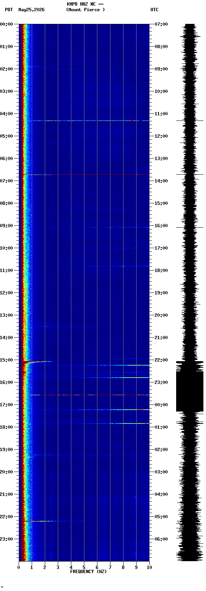Click the 12:00 PDT time label
The image size is (206, 591).
tap(6, 293)
